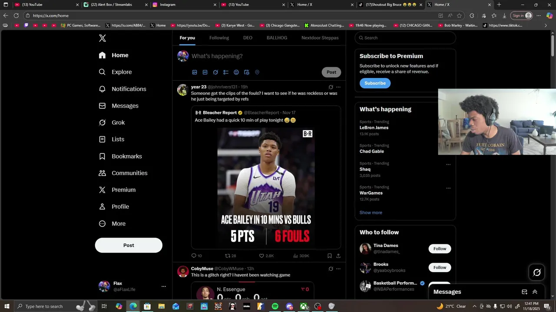Open Messages from the sidebar
Image resolution: width=556 pixels, height=312 pixels.
click(119, 106)
